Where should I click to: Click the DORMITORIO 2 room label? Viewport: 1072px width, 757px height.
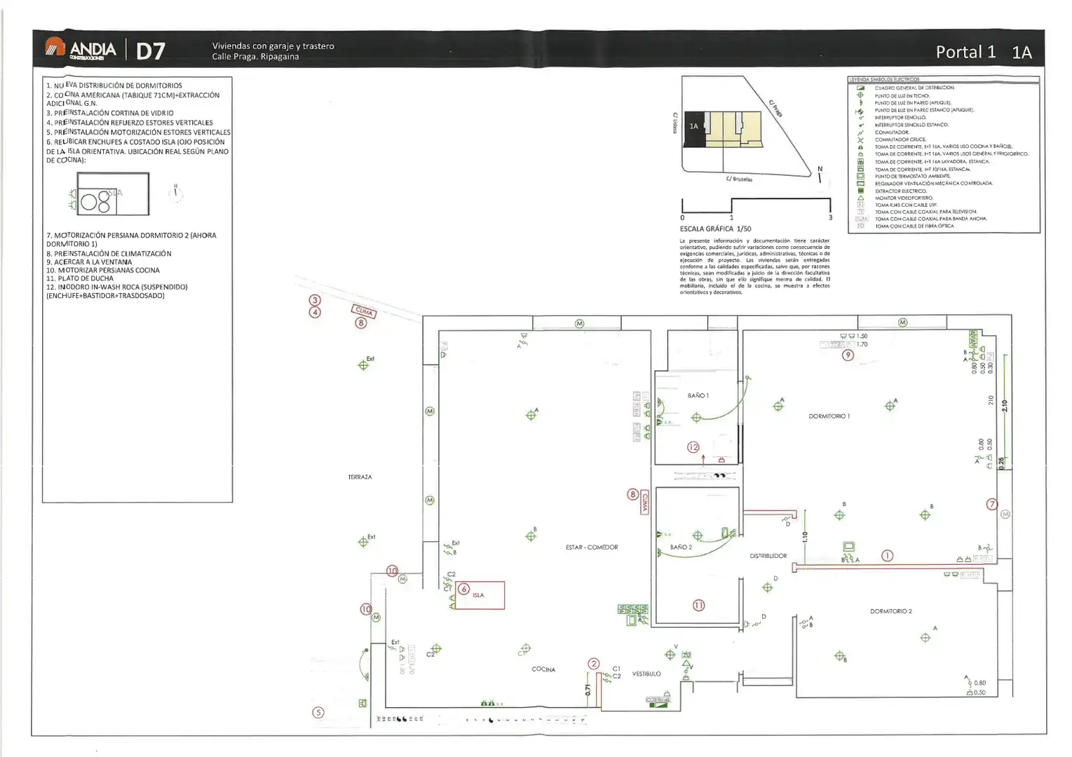890,611
